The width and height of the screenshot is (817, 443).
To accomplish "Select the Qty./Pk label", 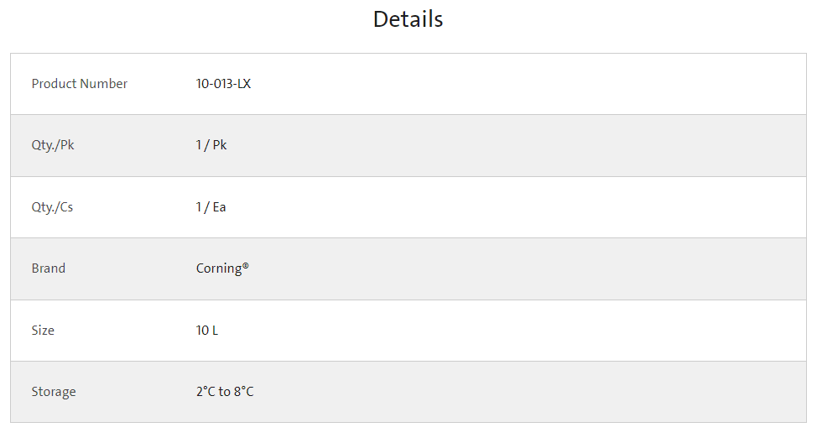I will pyautogui.click(x=53, y=145).
